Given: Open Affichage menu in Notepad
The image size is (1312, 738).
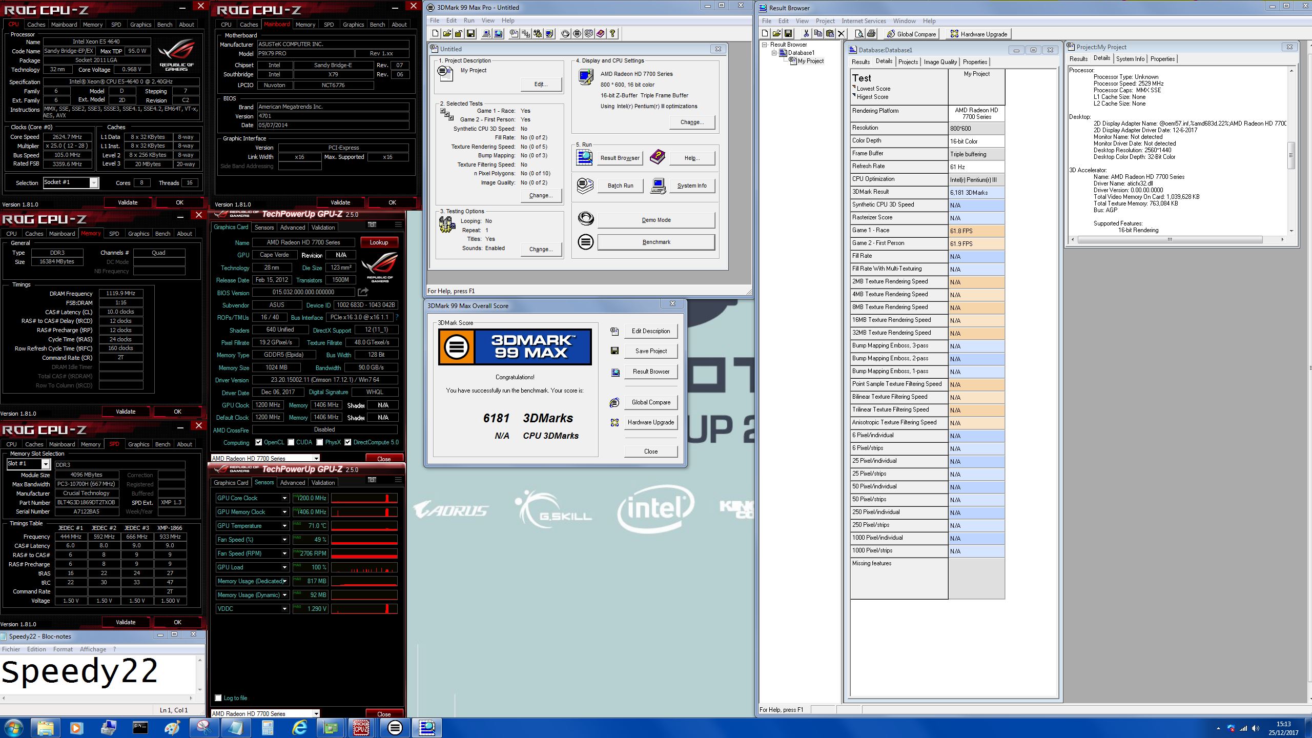Looking at the screenshot, I should point(93,649).
